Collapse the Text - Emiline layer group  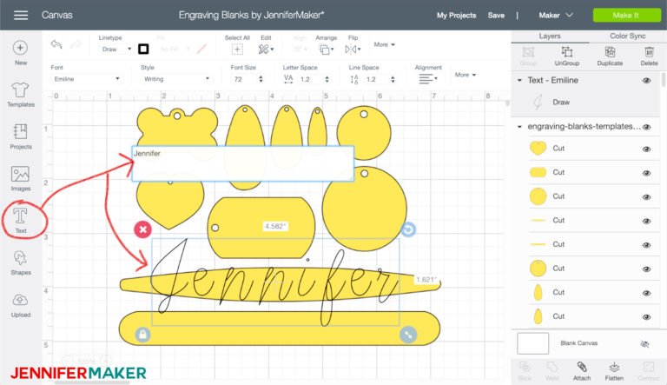(519, 80)
